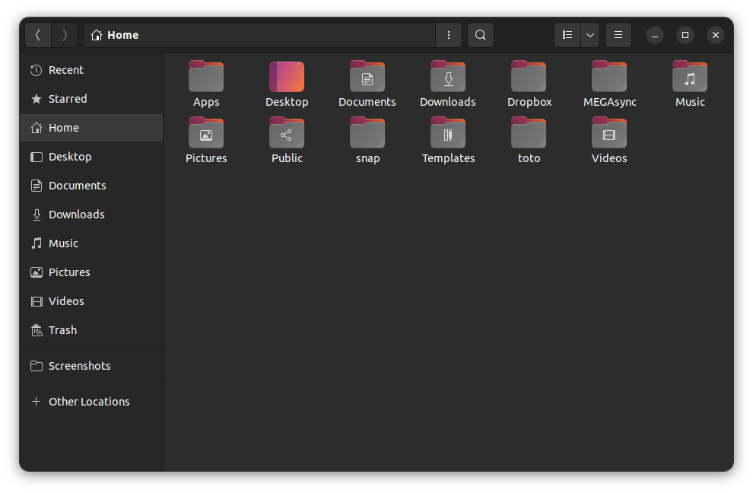Open Trash from the sidebar

point(62,330)
